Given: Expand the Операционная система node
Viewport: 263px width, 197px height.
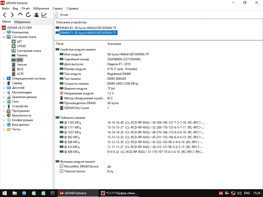Looking at the screenshot, I should point(4,78).
